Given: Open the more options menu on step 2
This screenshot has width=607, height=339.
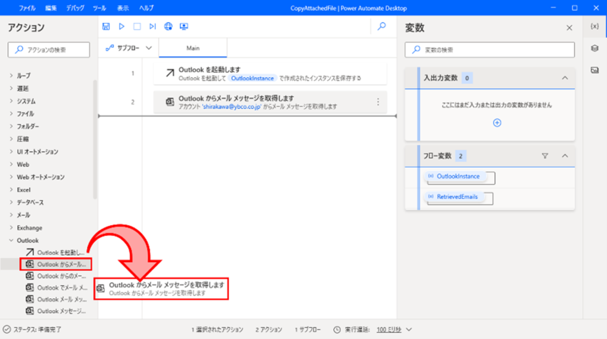Looking at the screenshot, I should coord(378,102).
